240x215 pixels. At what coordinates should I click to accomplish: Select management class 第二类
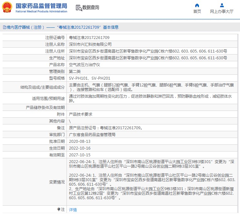coord(75,72)
